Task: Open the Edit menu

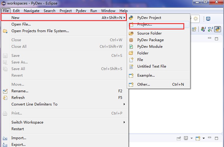Action: pos(16,11)
